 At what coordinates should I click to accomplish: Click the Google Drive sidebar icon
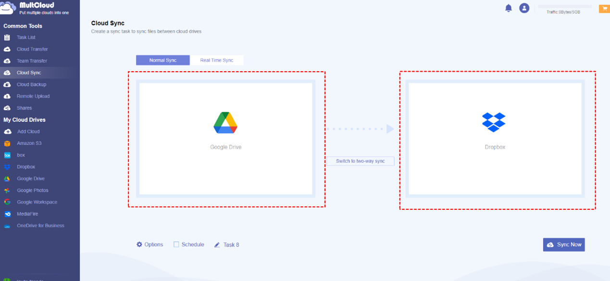coord(7,179)
